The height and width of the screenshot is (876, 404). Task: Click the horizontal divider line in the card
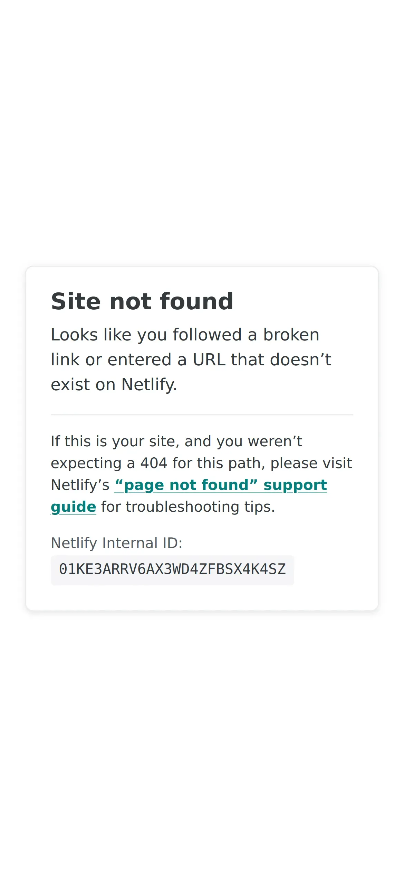pyautogui.click(x=202, y=414)
